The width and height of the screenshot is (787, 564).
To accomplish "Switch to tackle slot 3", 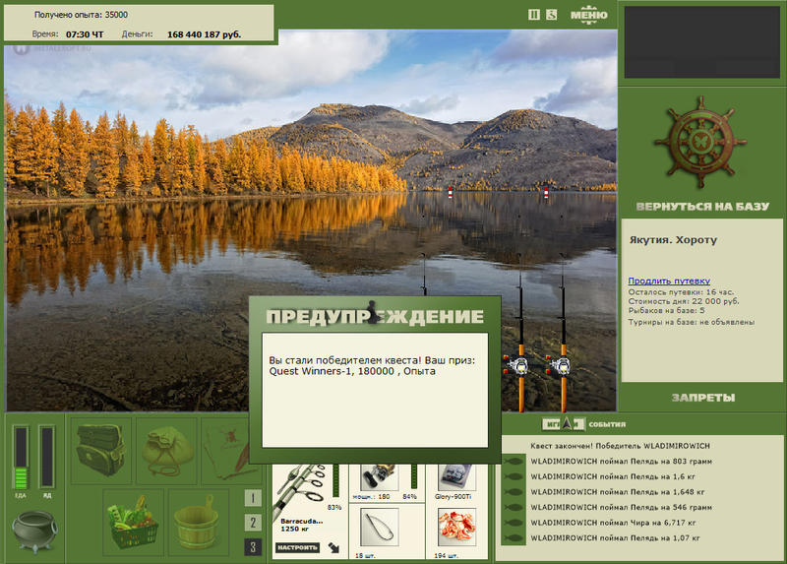I will point(253,547).
